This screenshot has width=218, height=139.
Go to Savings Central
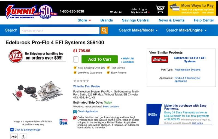coord(136,20)
